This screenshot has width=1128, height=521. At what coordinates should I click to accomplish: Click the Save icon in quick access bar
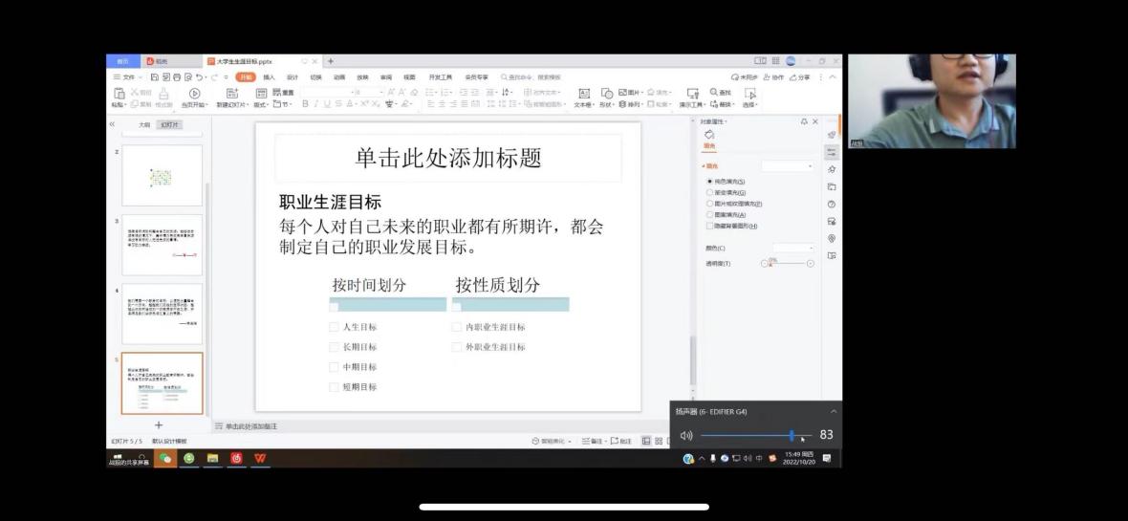click(x=153, y=77)
